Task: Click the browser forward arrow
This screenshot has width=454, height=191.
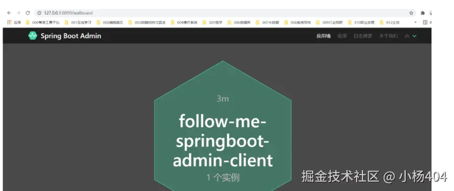Action: pos(18,13)
